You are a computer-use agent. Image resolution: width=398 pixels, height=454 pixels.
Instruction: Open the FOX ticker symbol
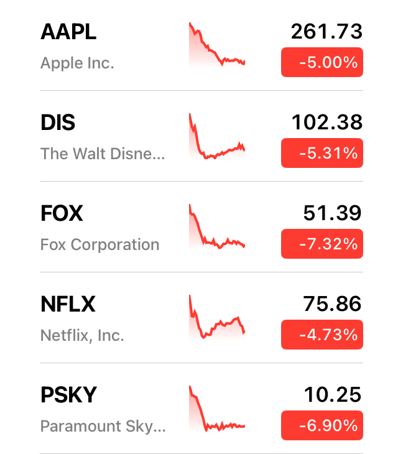click(x=62, y=213)
